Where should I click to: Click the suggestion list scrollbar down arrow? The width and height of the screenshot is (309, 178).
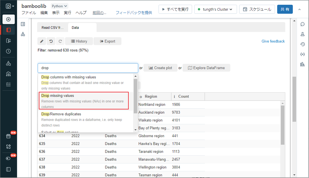(x=135, y=130)
